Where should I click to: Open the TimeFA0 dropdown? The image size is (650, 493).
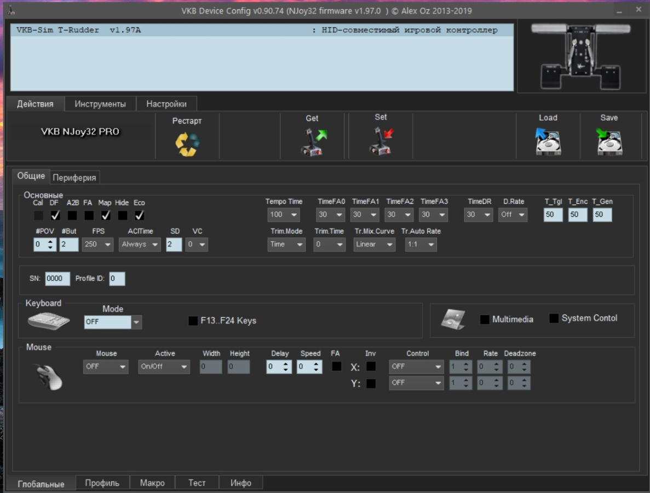(x=331, y=214)
